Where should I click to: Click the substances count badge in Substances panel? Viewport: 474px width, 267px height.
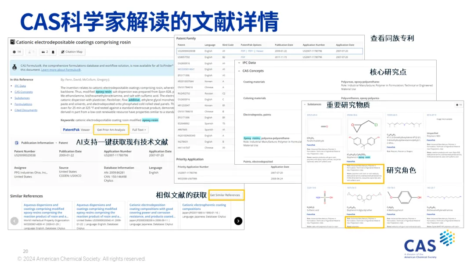point(459,105)
